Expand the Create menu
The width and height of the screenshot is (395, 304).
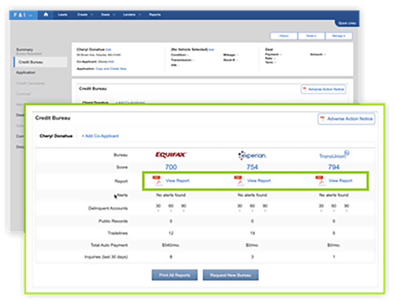(85, 15)
